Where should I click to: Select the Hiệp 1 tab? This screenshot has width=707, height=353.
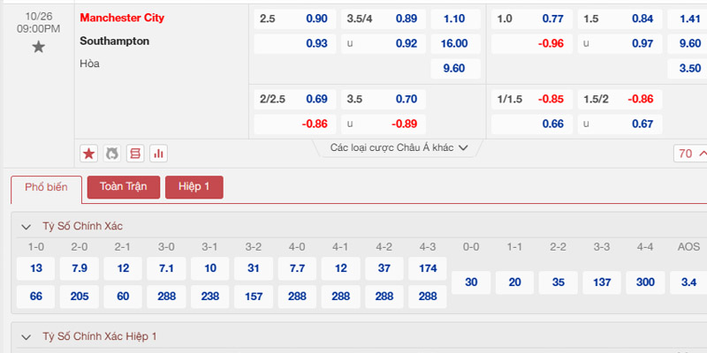pos(194,187)
